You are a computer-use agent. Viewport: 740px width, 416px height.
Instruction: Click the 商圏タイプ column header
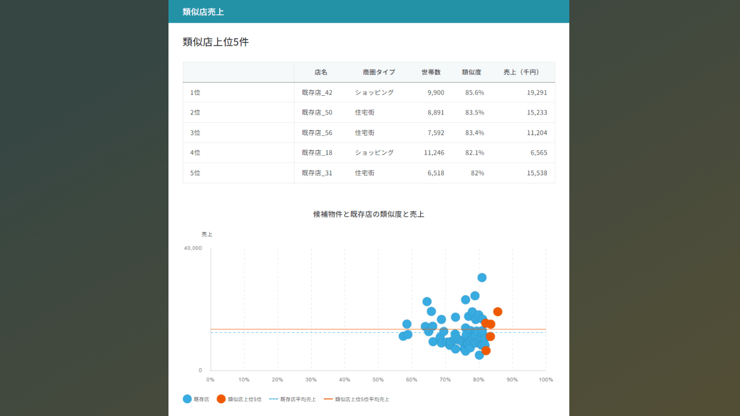pos(379,72)
